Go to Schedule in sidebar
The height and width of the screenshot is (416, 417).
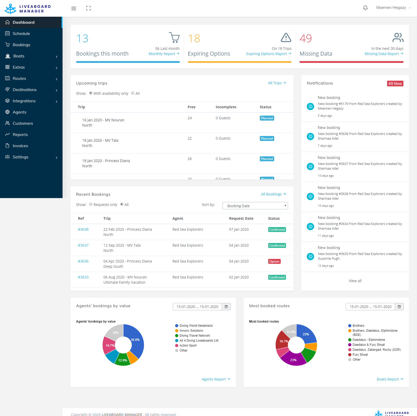(x=21, y=34)
